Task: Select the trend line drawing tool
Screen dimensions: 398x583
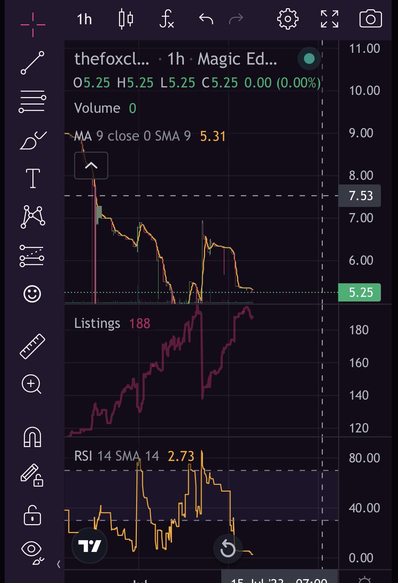Action: [33, 63]
